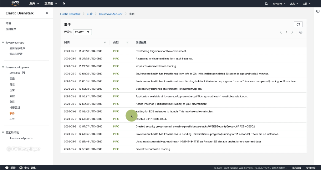
Task: Click Elastic Beanstalk breadcrumb link
Action: point(70,14)
